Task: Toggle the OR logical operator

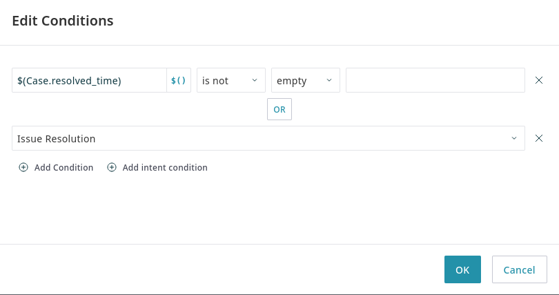Action: click(x=279, y=109)
